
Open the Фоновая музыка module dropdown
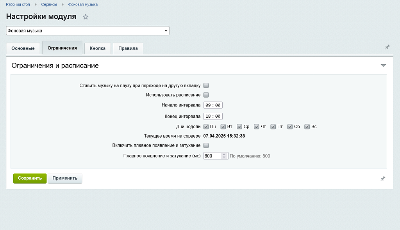88,30
